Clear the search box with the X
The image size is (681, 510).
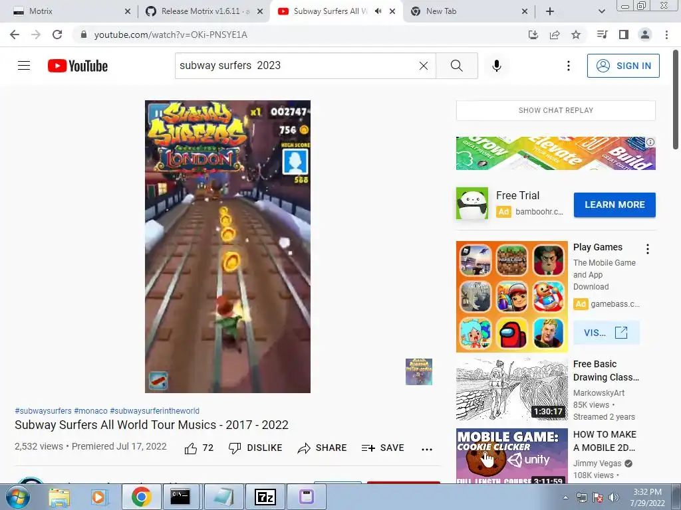(424, 66)
